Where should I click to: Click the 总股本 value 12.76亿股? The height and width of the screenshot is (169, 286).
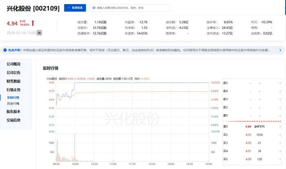coord(100,28)
